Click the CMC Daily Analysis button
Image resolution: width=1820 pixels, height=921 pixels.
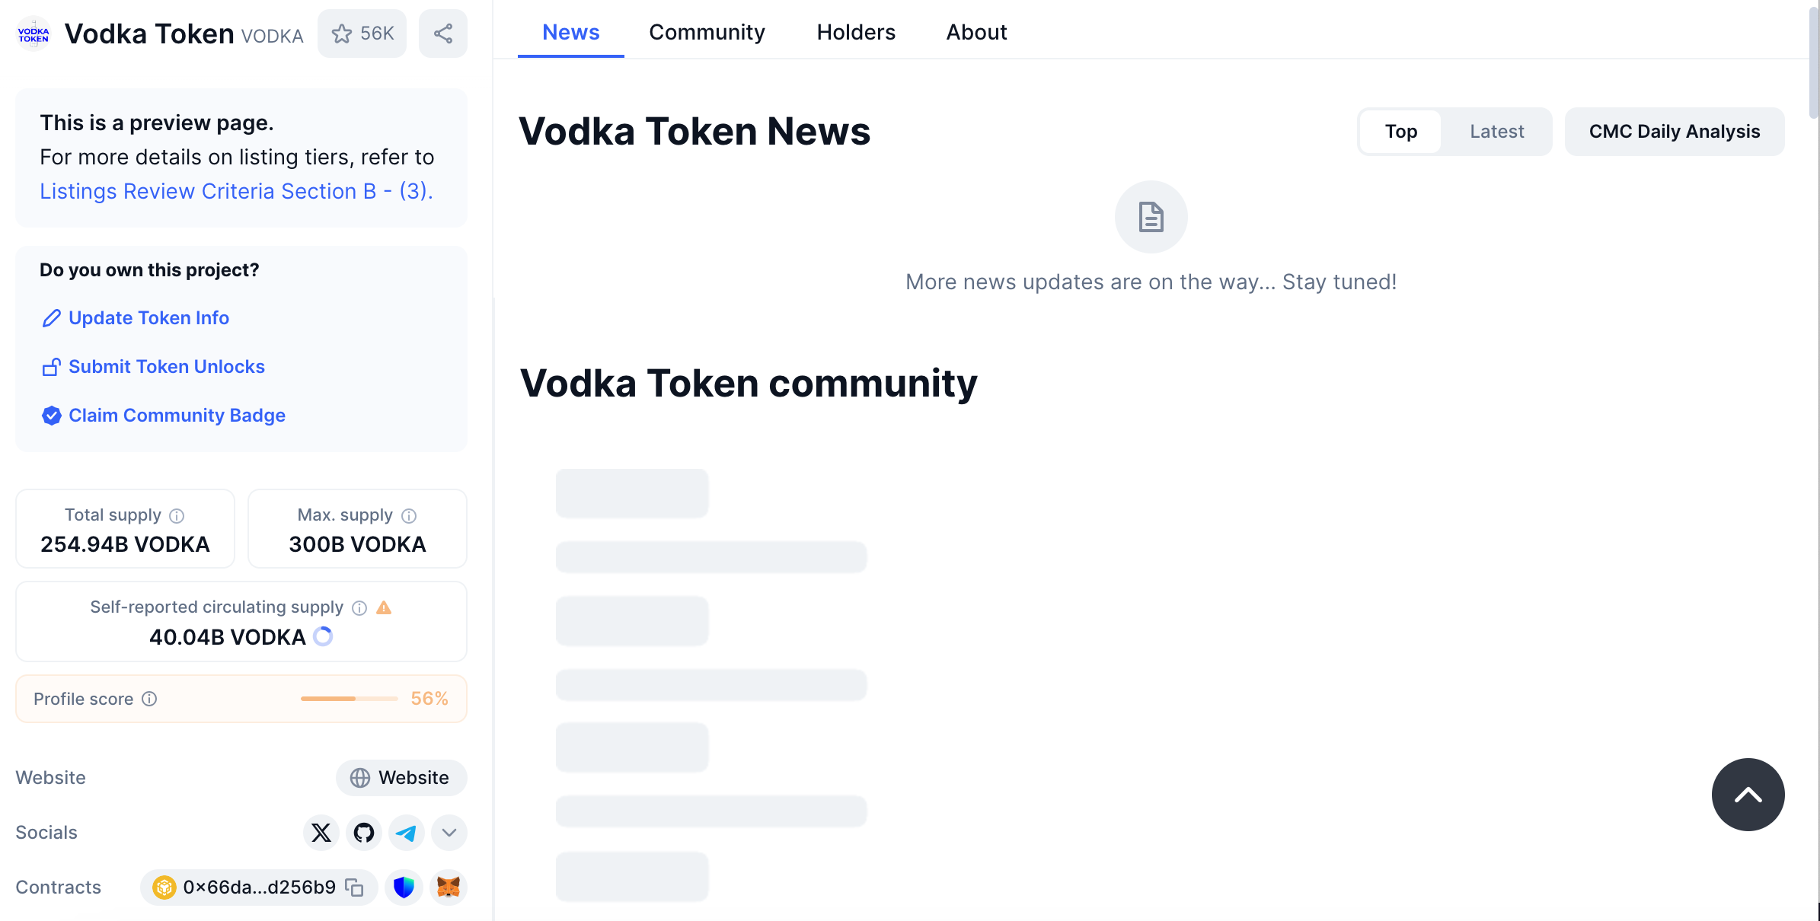(x=1674, y=132)
